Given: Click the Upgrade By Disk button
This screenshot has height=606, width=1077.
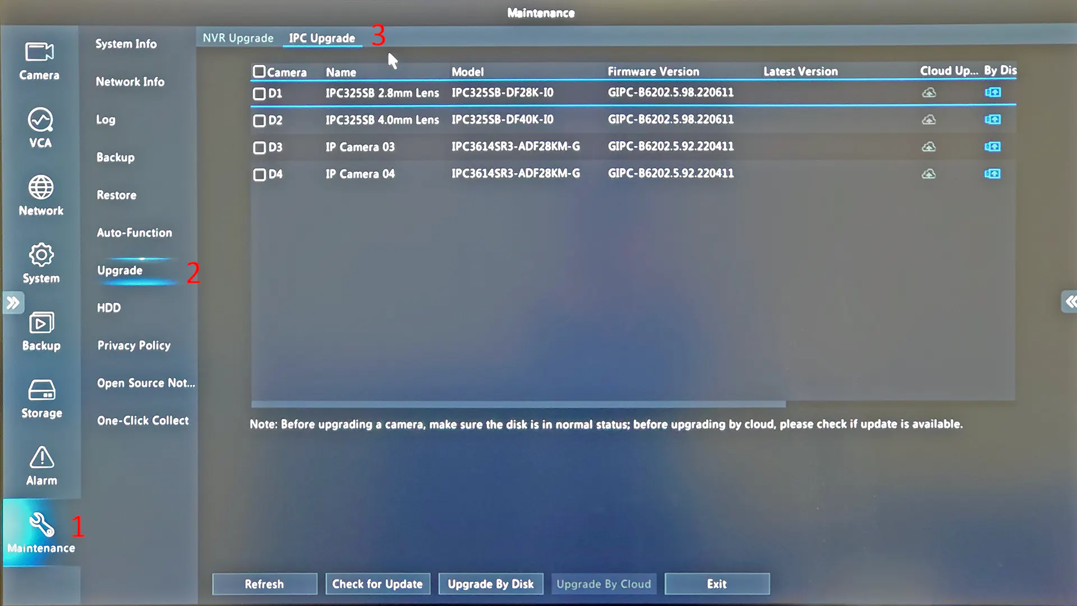Looking at the screenshot, I should click(x=490, y=584).
